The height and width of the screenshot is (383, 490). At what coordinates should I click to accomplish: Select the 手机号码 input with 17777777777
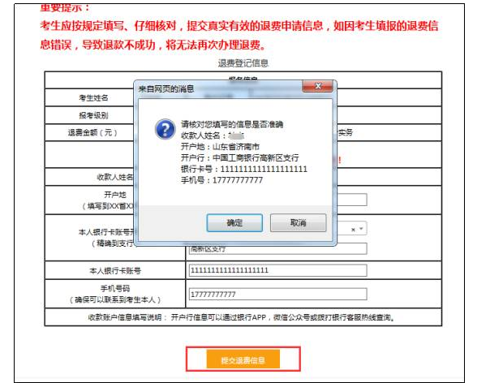click(277, 294)
